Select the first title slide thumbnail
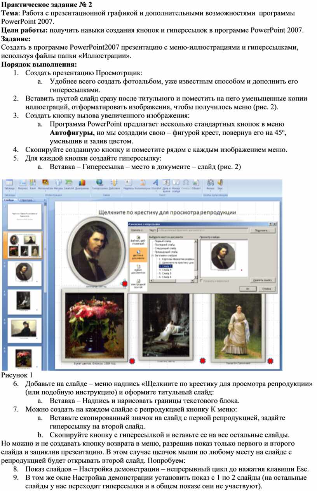317x491 pixels. pyautogui.click(x=24, y=217)
